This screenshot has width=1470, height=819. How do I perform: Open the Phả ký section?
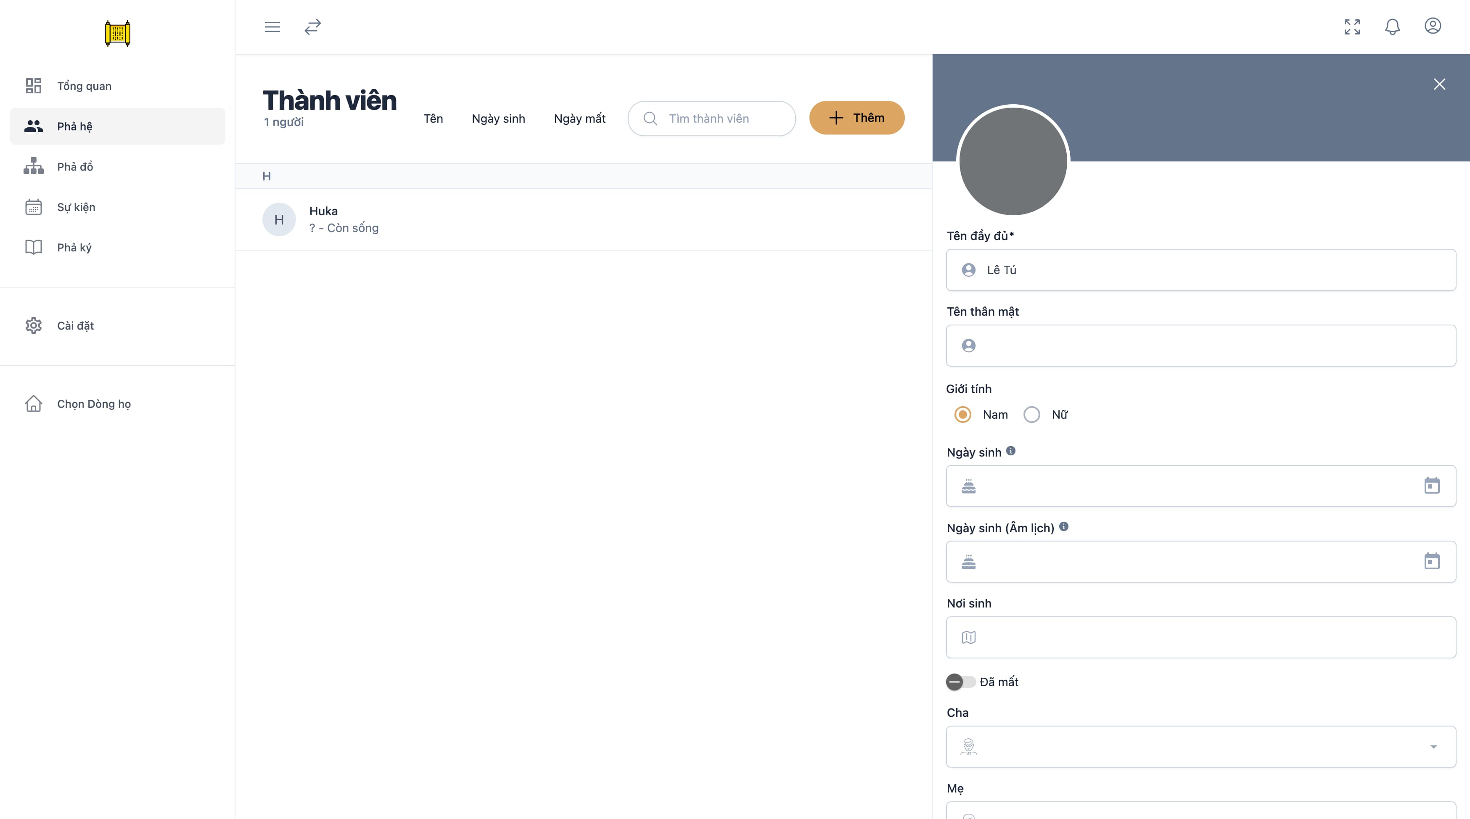pyautogui.click(x=74, y=247)
